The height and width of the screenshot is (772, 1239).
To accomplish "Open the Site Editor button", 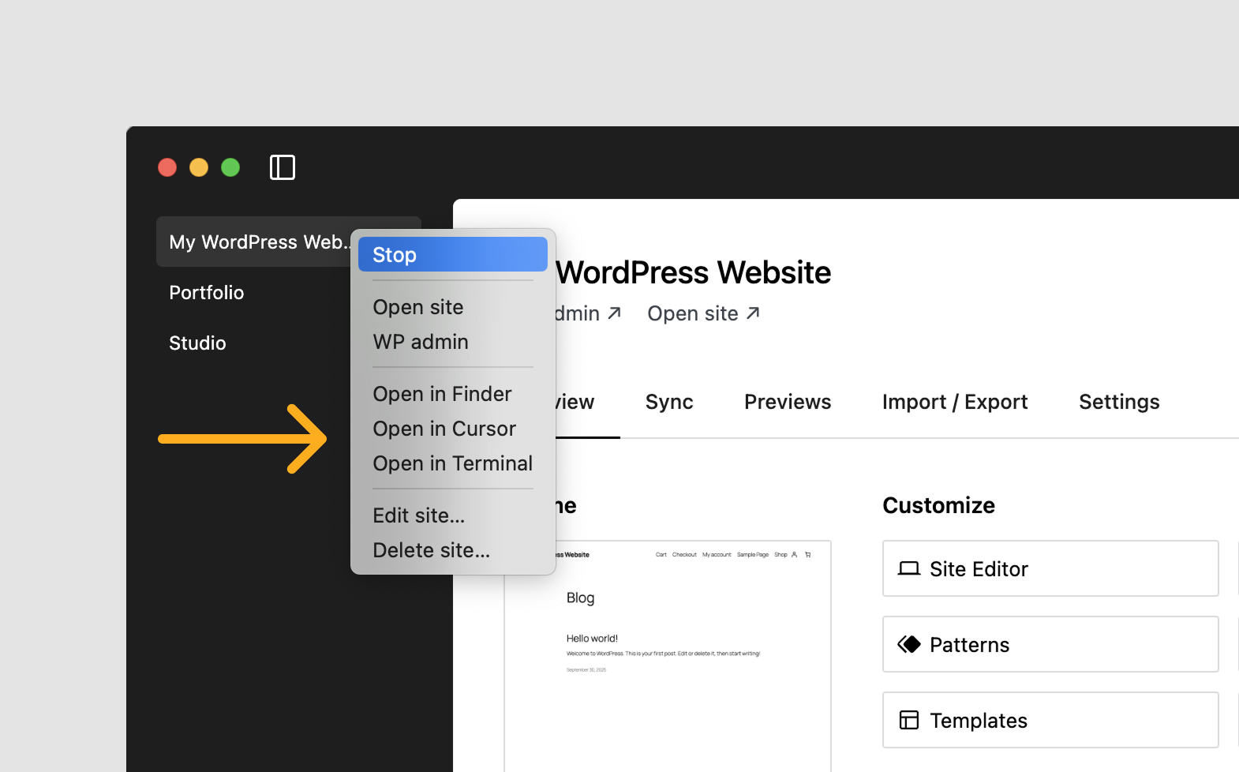I will (x=1050, y=568).
